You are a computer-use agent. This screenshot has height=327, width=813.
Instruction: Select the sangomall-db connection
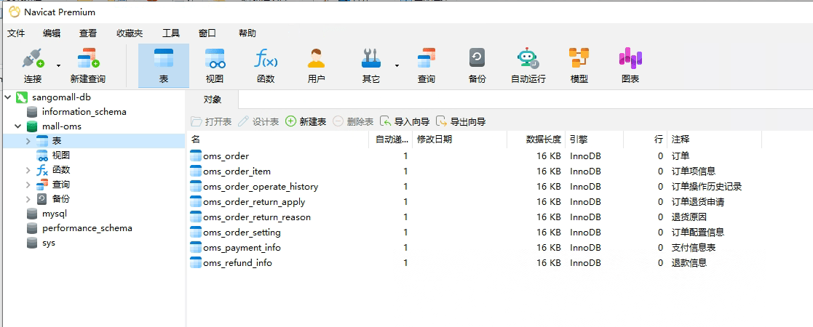point(62,97)
